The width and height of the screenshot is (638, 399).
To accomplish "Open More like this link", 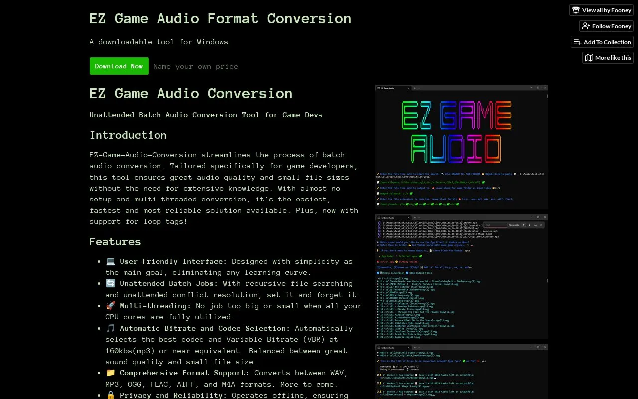I will pos(608,58).
